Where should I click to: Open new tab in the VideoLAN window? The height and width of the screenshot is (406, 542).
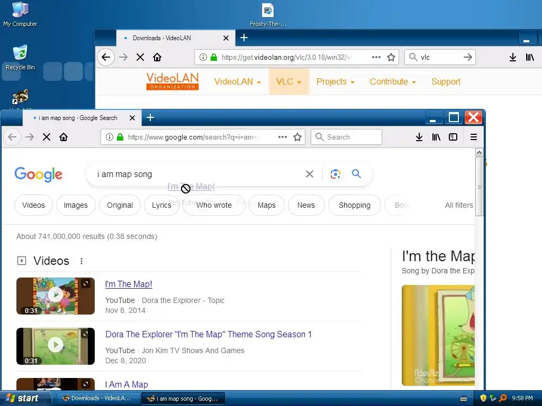243,38
